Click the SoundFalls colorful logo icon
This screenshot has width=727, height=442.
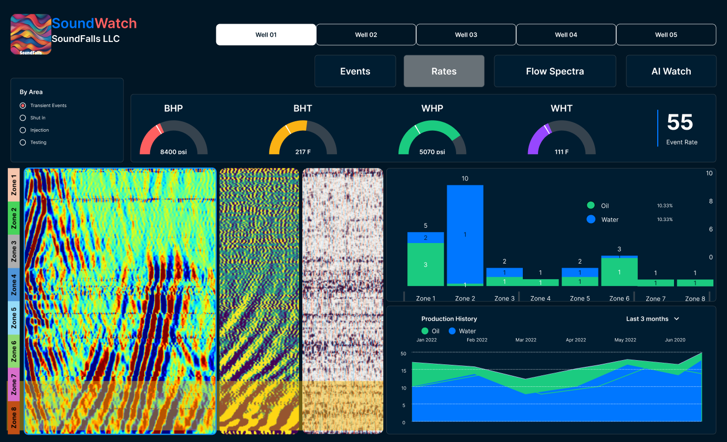(31, 34)
